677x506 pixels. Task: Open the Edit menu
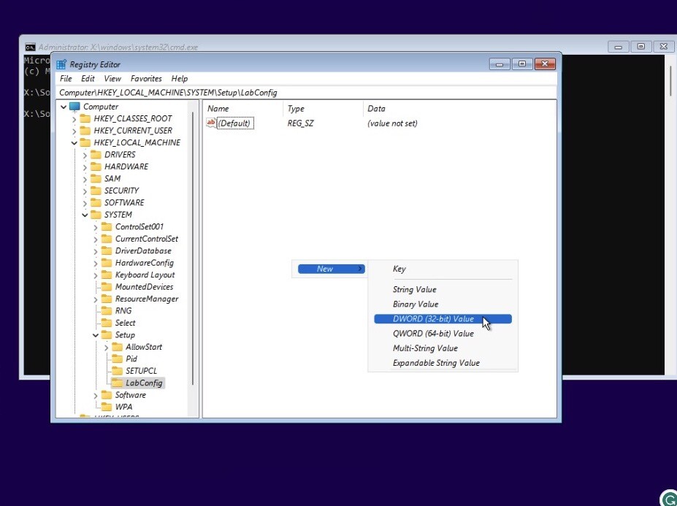88,79
